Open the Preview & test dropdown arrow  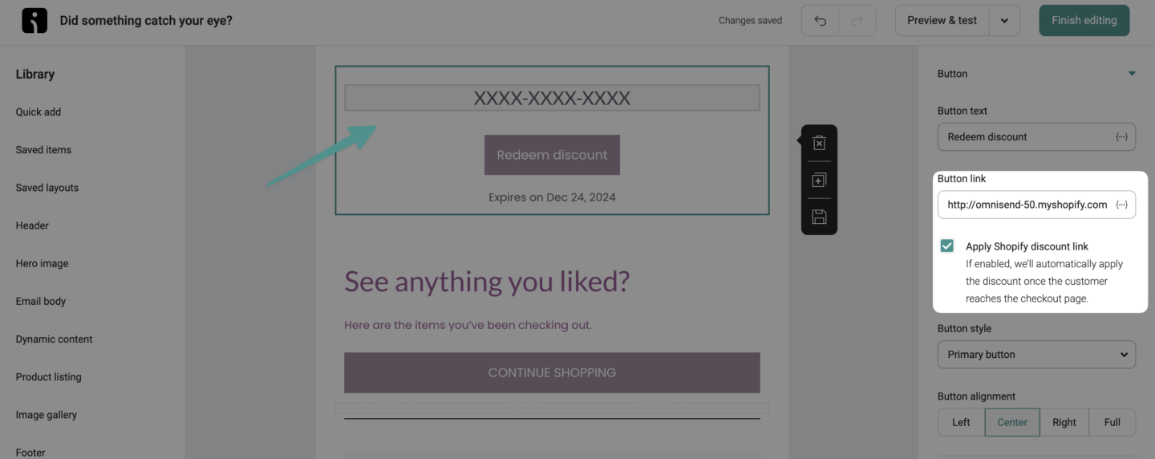coord(1004,21)
